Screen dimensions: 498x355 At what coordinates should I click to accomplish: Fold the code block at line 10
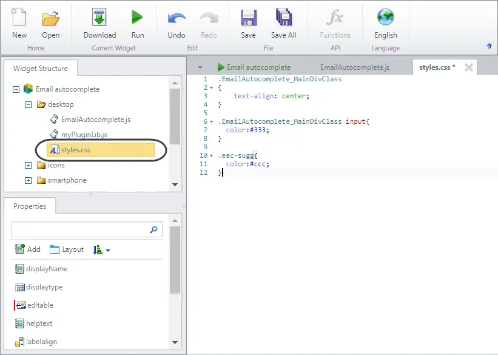[212, 155]
